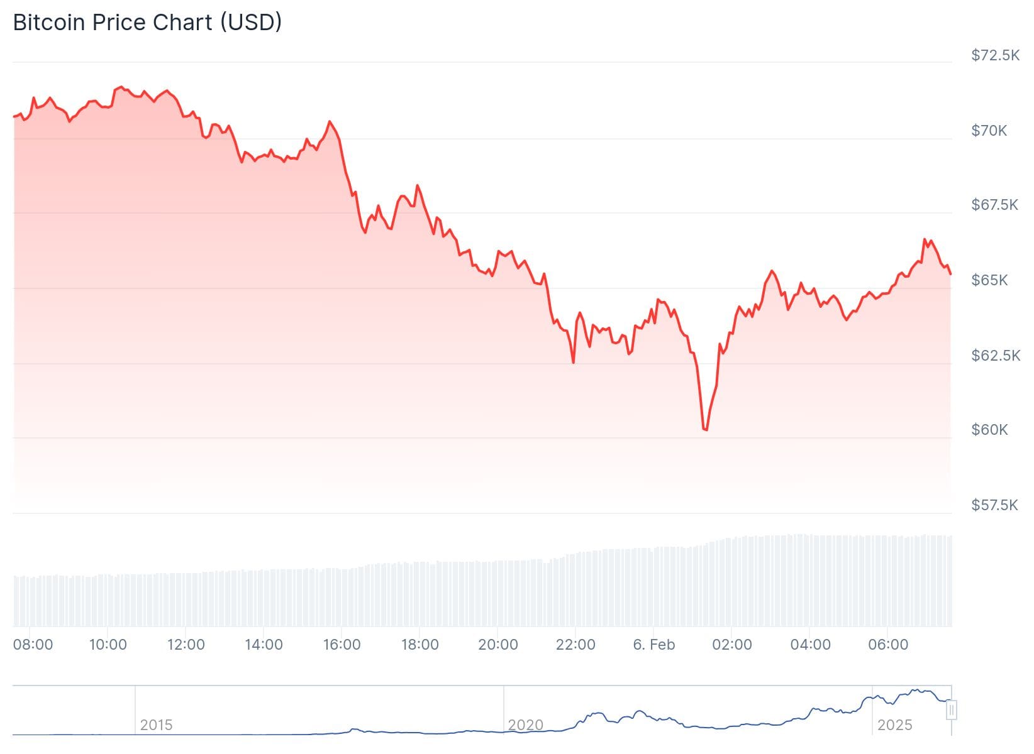Click the 22:00 time axis label
This screenshot has width=1034, height=754.
[x=575, y=645]
